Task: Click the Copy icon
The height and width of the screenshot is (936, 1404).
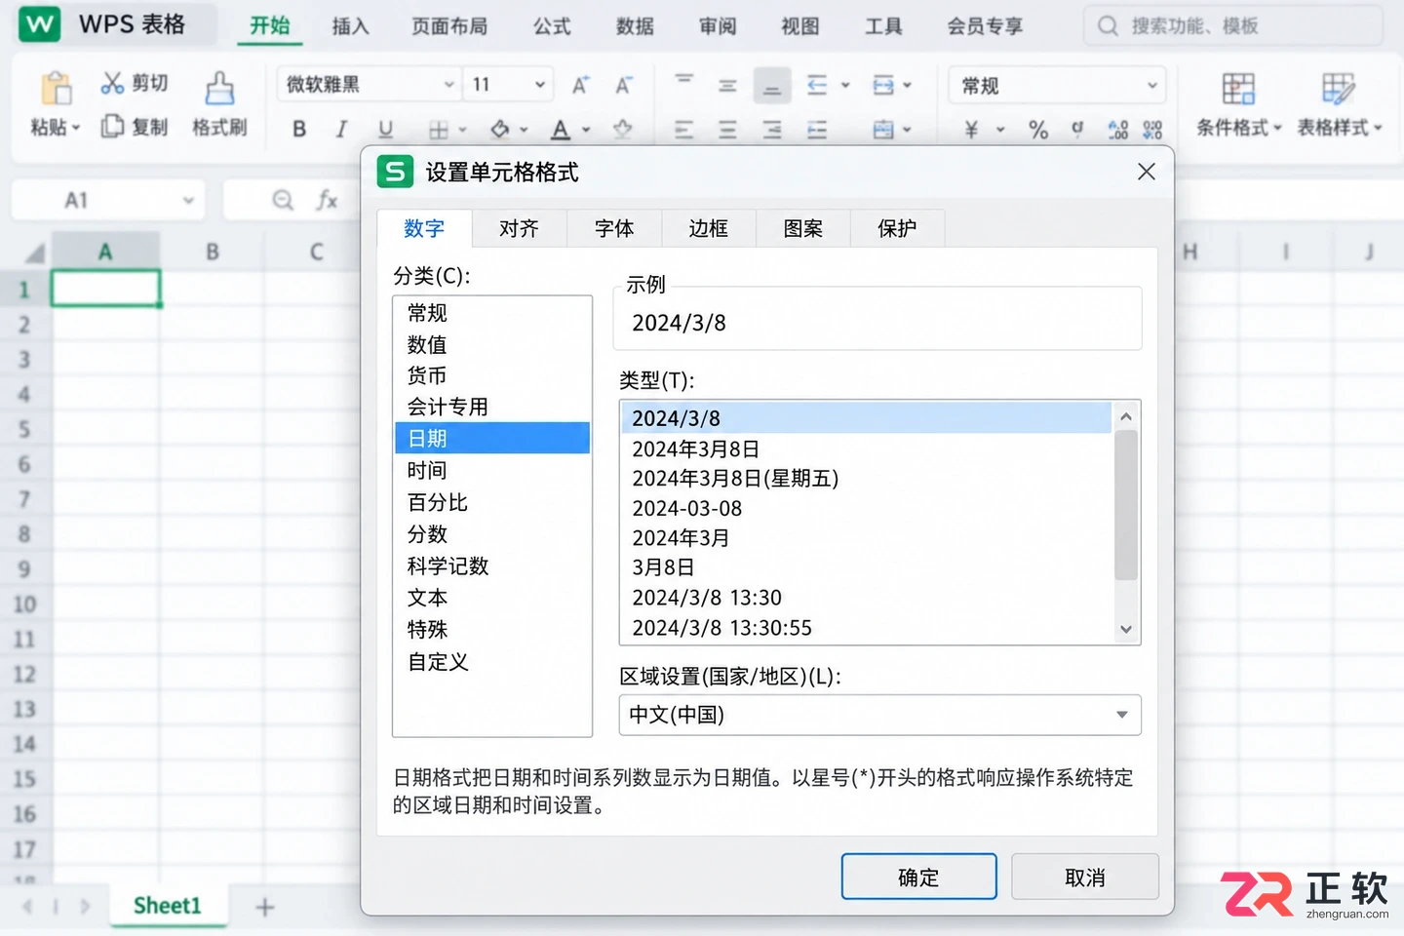Action: tap(112, 126)
